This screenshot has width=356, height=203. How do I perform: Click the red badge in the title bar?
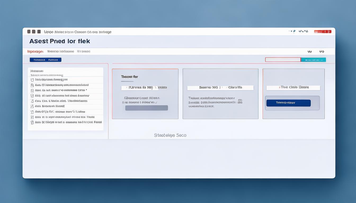pos(323,31)
